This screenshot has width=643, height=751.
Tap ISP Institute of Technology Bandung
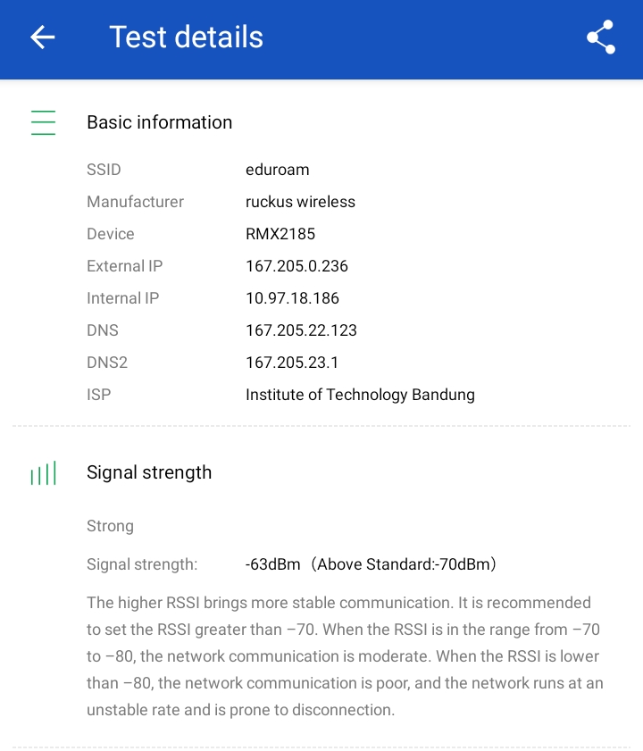tap(360, 395)
